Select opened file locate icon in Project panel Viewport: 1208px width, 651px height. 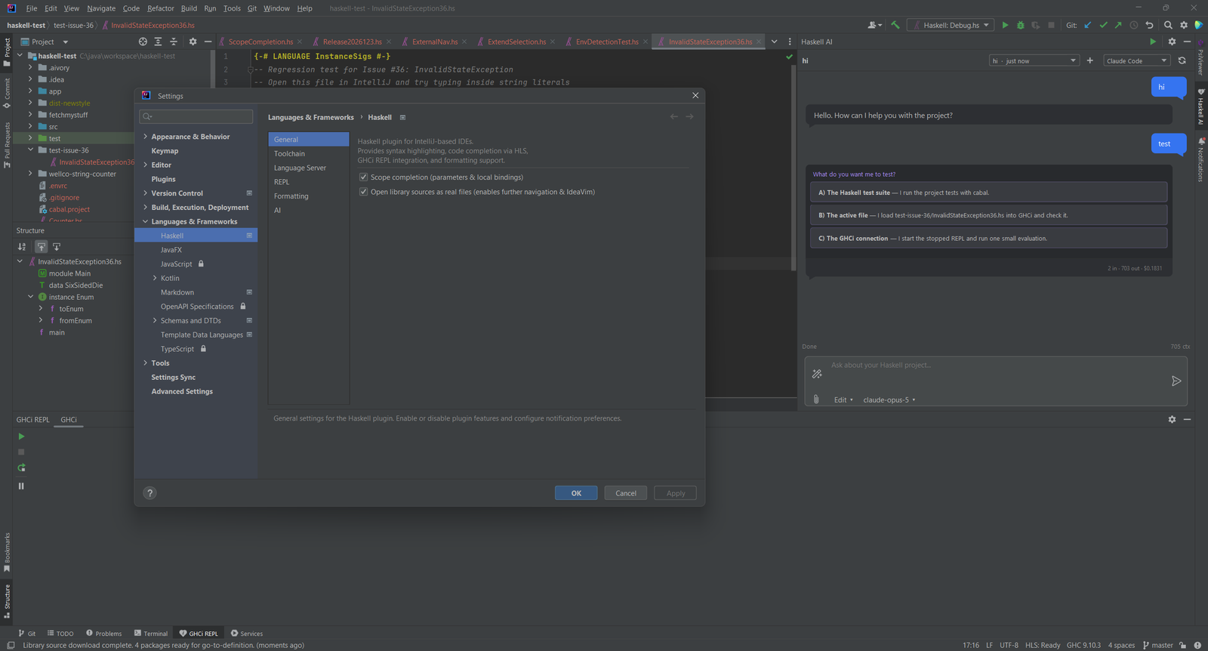coord(143,42)
